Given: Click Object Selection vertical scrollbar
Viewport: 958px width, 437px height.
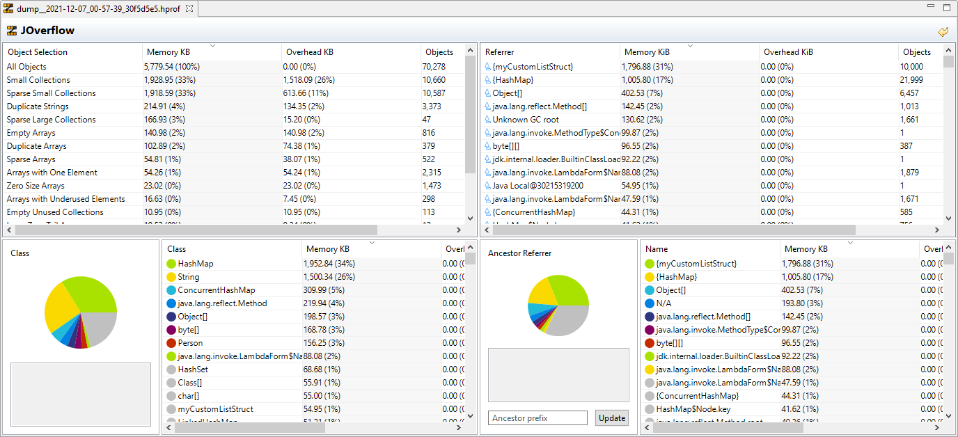Looking at the screenshot, I should pyautogui.click(x=470, y=115).
